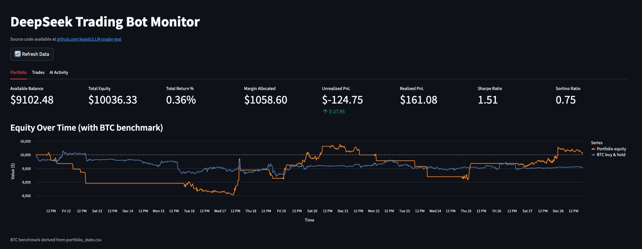Select BTC buy & hold legend label
The image size is (642, 249).
[611, 154]
